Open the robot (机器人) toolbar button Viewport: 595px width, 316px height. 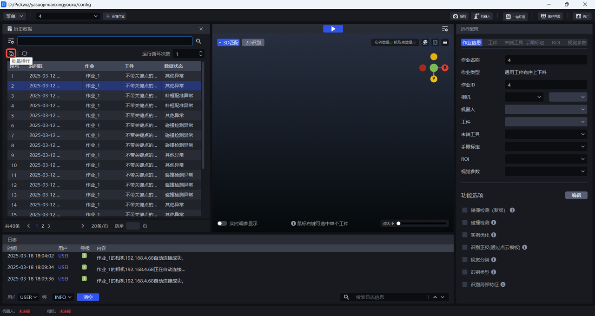(482, 16)
